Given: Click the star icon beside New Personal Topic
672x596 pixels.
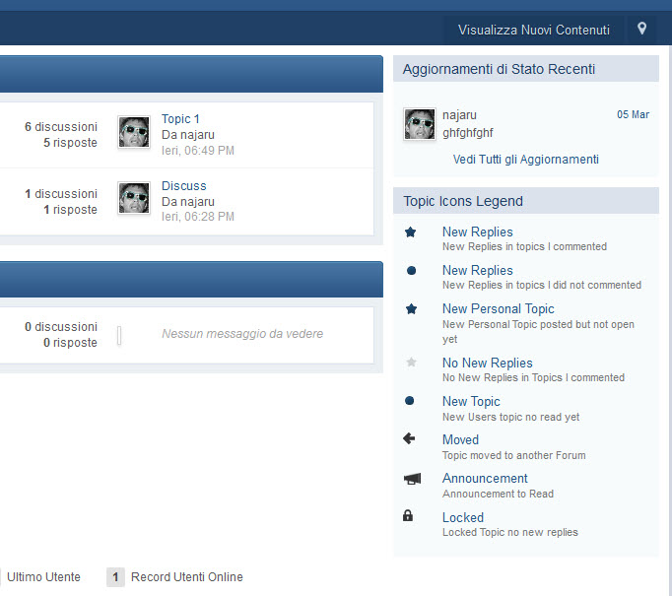Looking at the screenshot, I should (411, 309).
